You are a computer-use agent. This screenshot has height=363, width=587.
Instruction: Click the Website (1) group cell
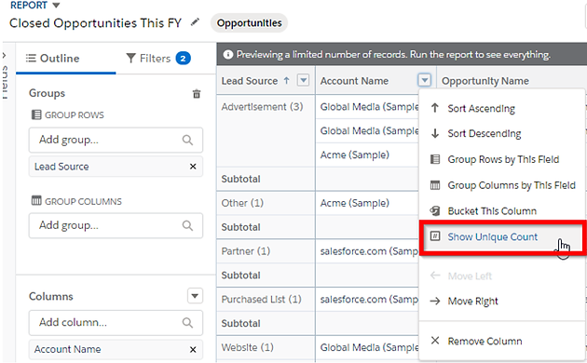tap(266, 348)
